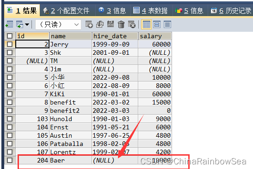
Task: Select the text view icon
Action: point(167,24)
